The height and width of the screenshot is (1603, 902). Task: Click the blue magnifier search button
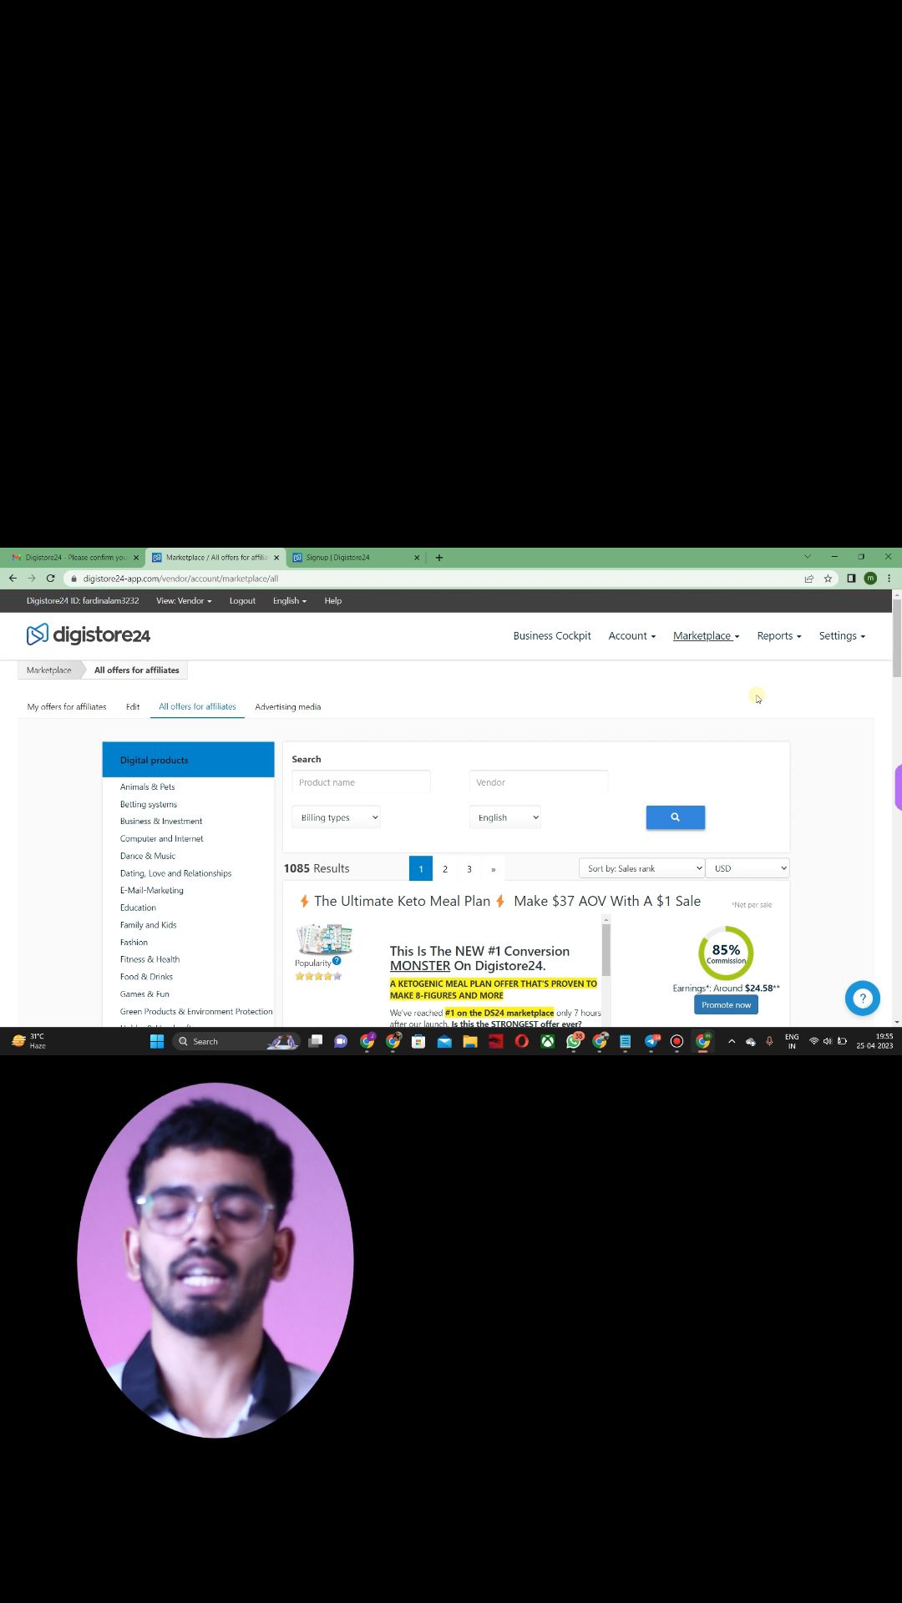pos(675,817)
